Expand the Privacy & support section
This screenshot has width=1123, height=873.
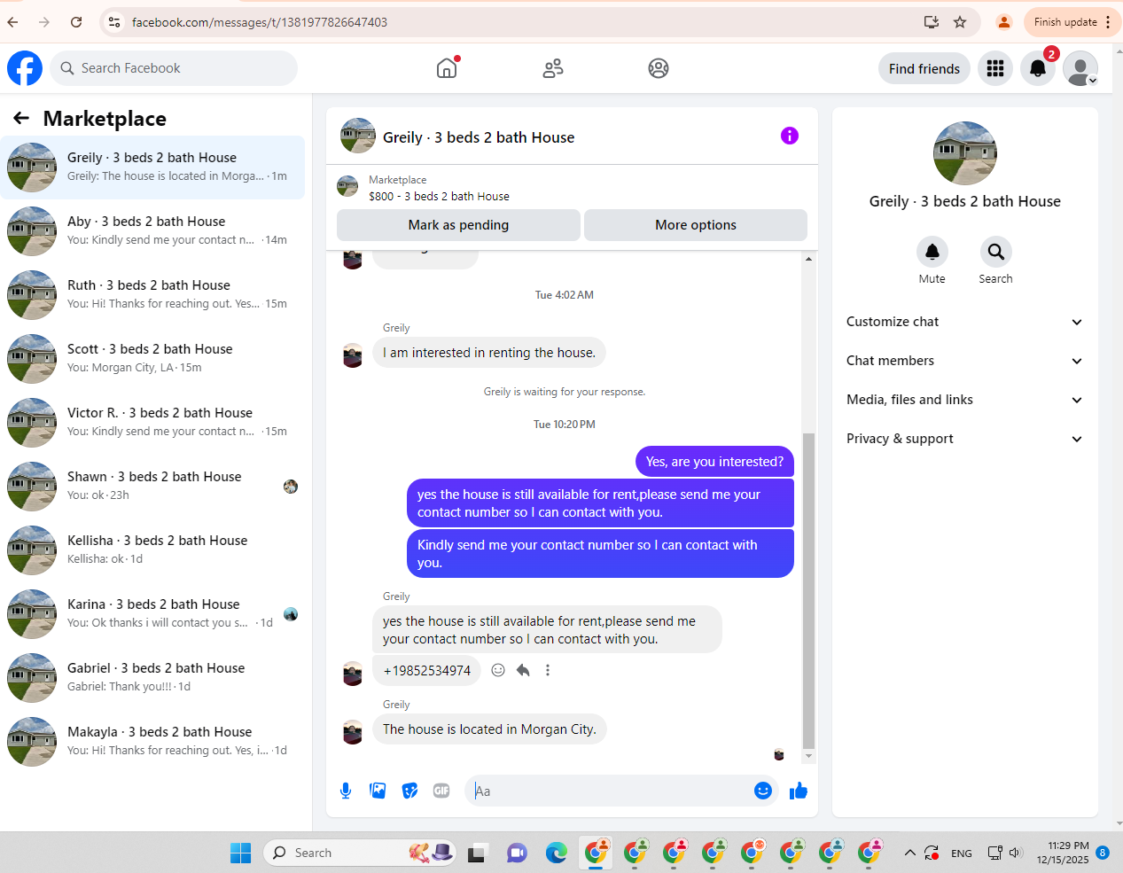pyautogui.click(x=964, y=439)
